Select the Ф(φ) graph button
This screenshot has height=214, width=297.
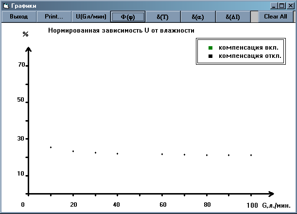(x=128, y=17)
